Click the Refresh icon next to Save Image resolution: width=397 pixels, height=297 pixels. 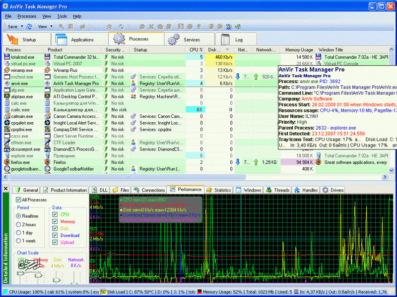[x=29, y=26]
